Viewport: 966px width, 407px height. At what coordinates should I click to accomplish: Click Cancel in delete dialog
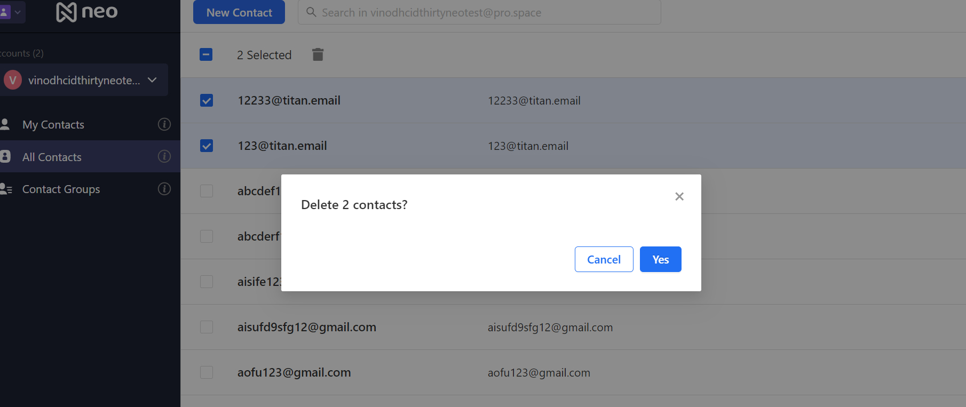pos(604,259)
